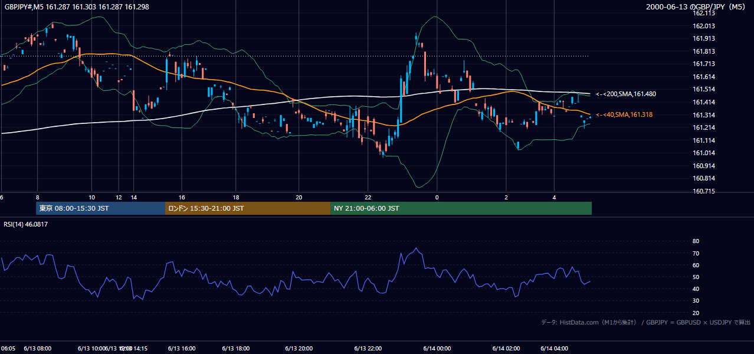Select the NY 21:00-06:00 JST session bar

point(461,208)
